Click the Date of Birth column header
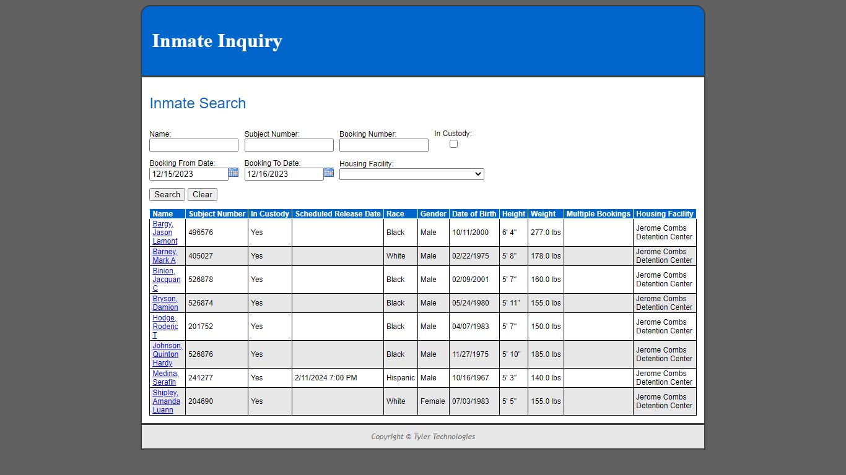 click(x=474, y=214)
